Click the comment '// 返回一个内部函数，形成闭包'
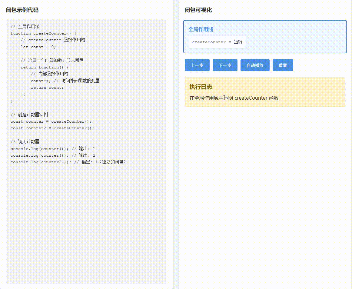 (x=52, y=60)
